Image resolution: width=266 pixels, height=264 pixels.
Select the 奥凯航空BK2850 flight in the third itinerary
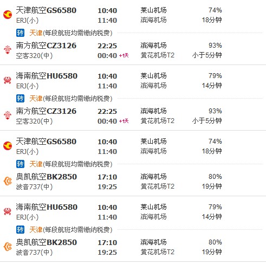tap(47, 177)
